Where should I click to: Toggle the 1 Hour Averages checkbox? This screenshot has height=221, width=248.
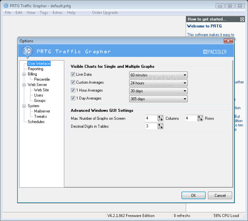73,90
